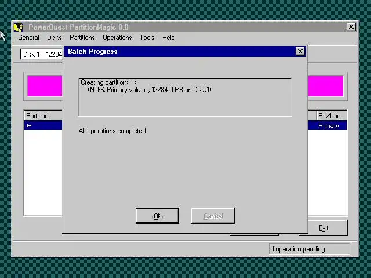Click the '1 operation pending' status text
Screen dimensions: 371x278
(298, 249)
